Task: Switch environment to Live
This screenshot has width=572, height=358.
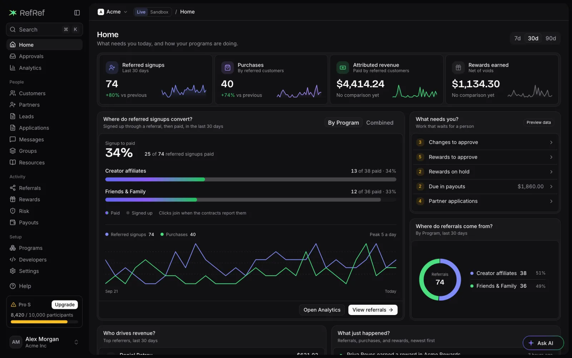Action: coord(141,12)
